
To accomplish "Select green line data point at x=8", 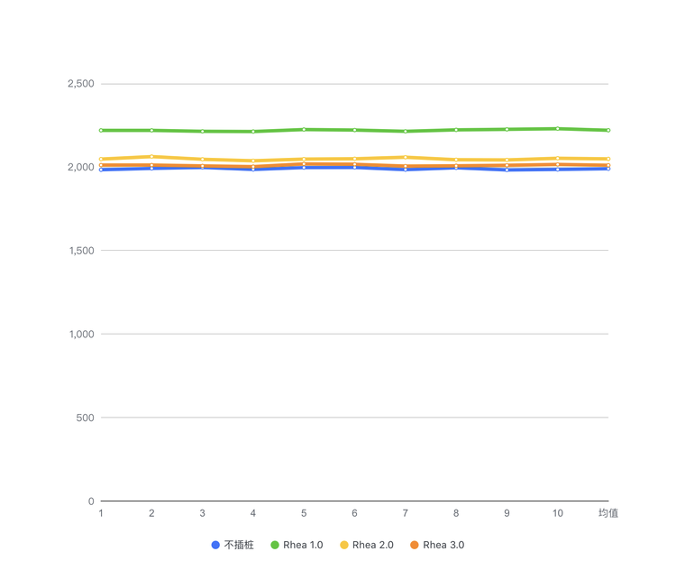I will pos(456,130).
